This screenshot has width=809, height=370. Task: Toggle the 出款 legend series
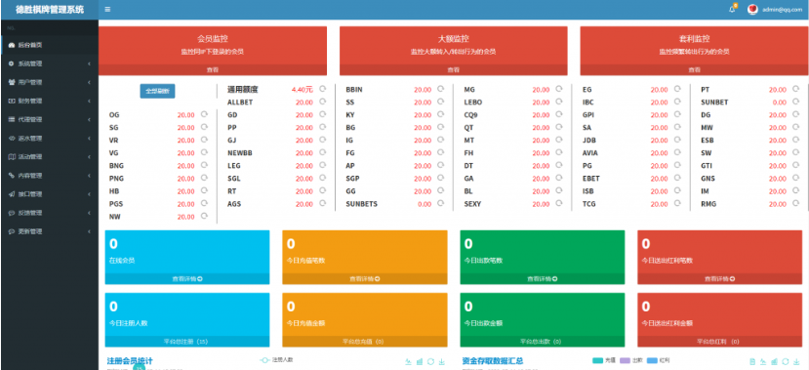coord(631,359)
